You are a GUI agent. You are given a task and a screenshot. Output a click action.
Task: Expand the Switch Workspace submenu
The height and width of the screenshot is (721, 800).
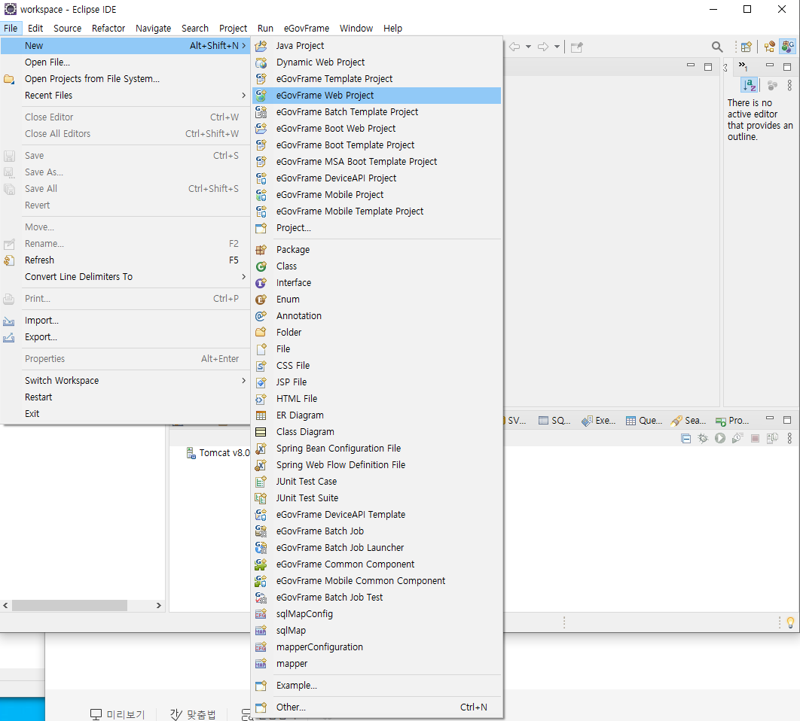(x=243, y=380)
